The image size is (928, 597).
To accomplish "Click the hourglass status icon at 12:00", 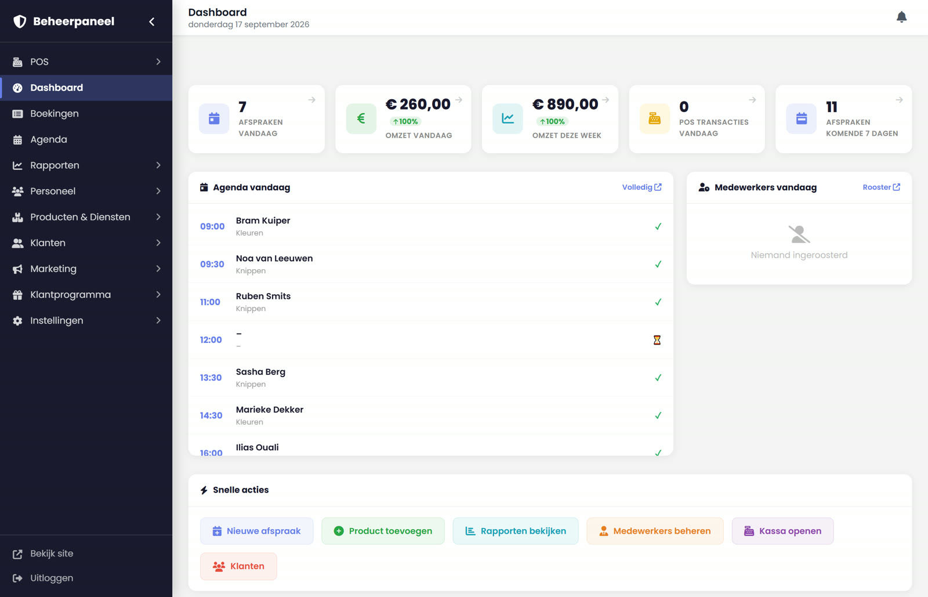I will pos(657,340).
